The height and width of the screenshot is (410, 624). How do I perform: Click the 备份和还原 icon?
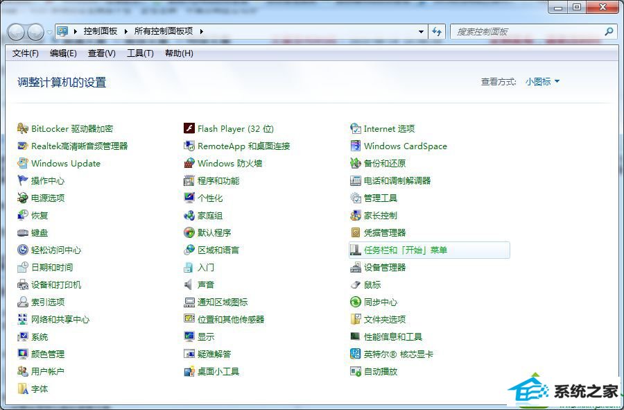tap(356, 163)
